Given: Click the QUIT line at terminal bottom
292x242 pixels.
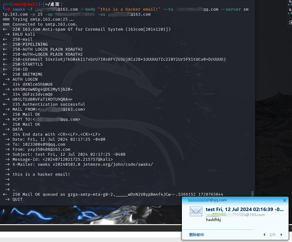Looking at the screenshot, I should click(17, 199).
